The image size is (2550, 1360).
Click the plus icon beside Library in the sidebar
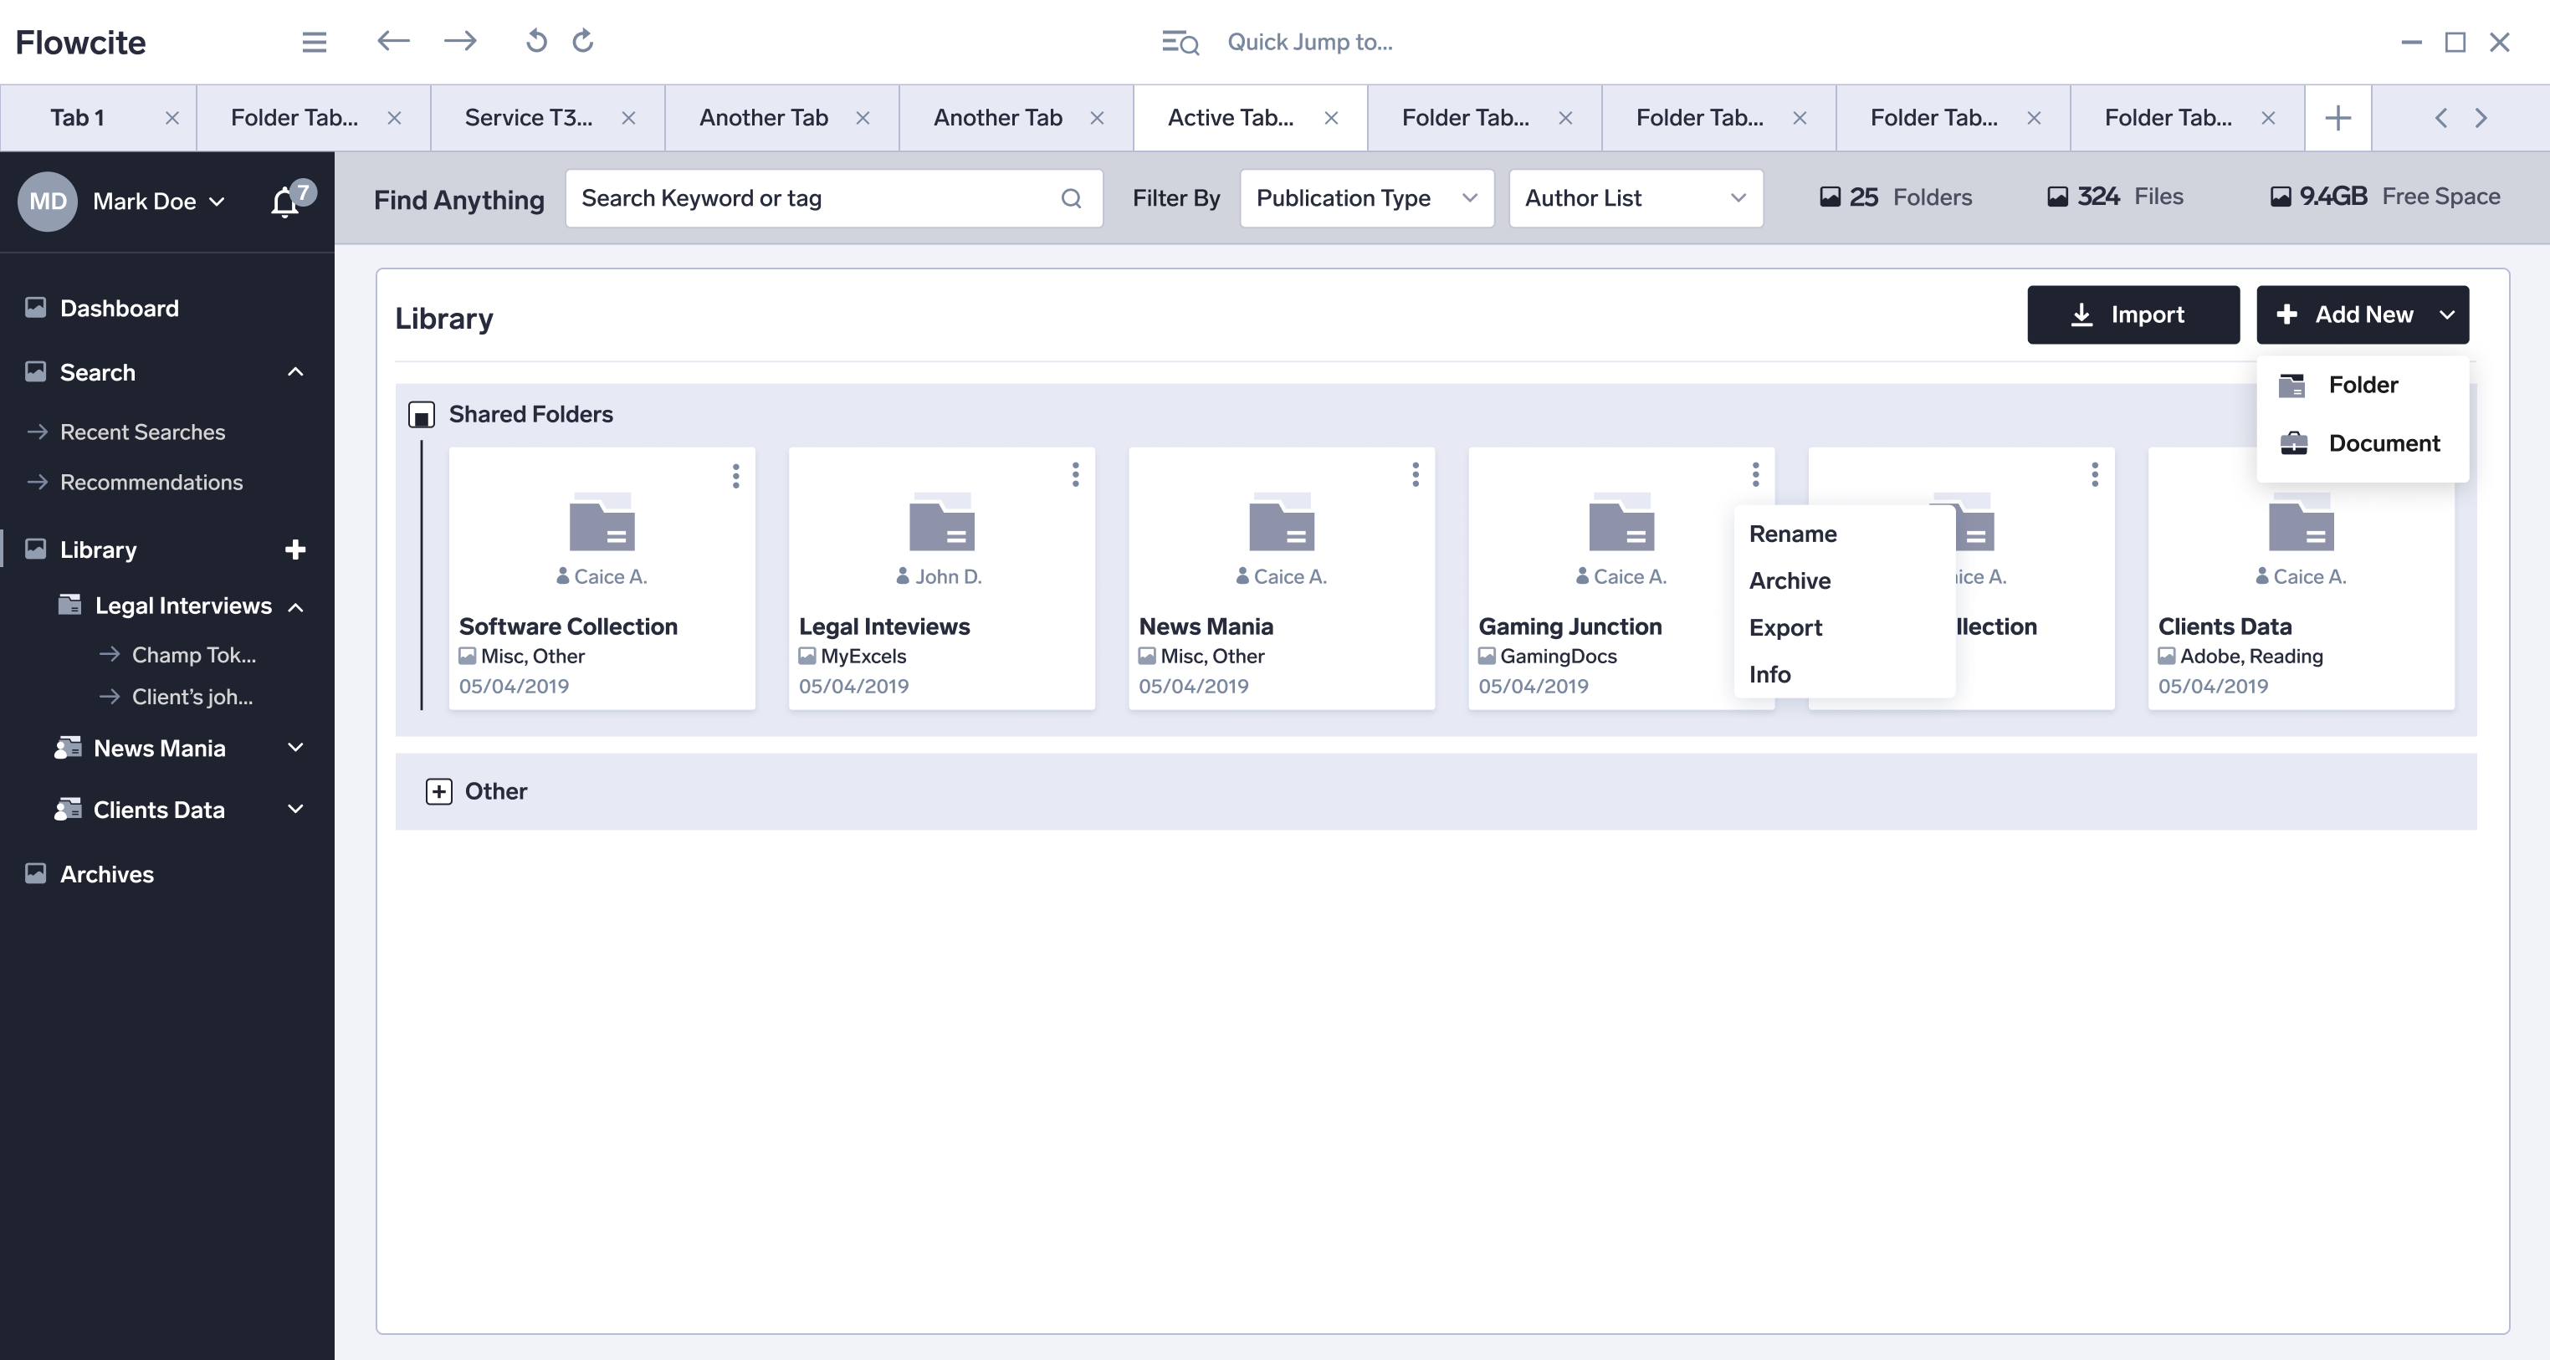pos(295,550)
